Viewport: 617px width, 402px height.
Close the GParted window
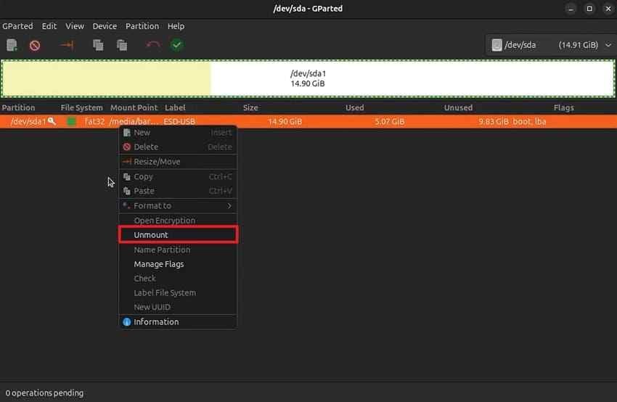(x=608, y=9)
